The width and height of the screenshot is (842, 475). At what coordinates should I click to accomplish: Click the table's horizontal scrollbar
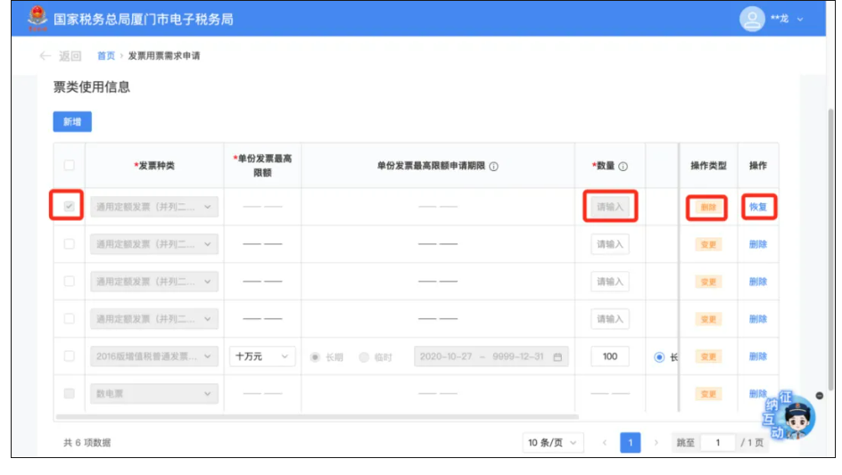click(x=317, y=416)
